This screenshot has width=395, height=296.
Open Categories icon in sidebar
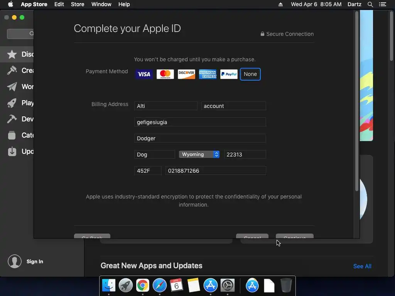[12, 135]
